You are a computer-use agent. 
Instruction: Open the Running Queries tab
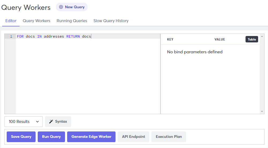72,21
